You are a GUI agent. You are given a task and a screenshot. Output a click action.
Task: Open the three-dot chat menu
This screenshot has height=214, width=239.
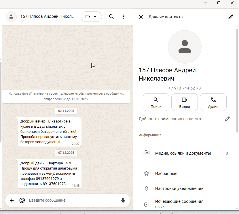tap(124, 17)
